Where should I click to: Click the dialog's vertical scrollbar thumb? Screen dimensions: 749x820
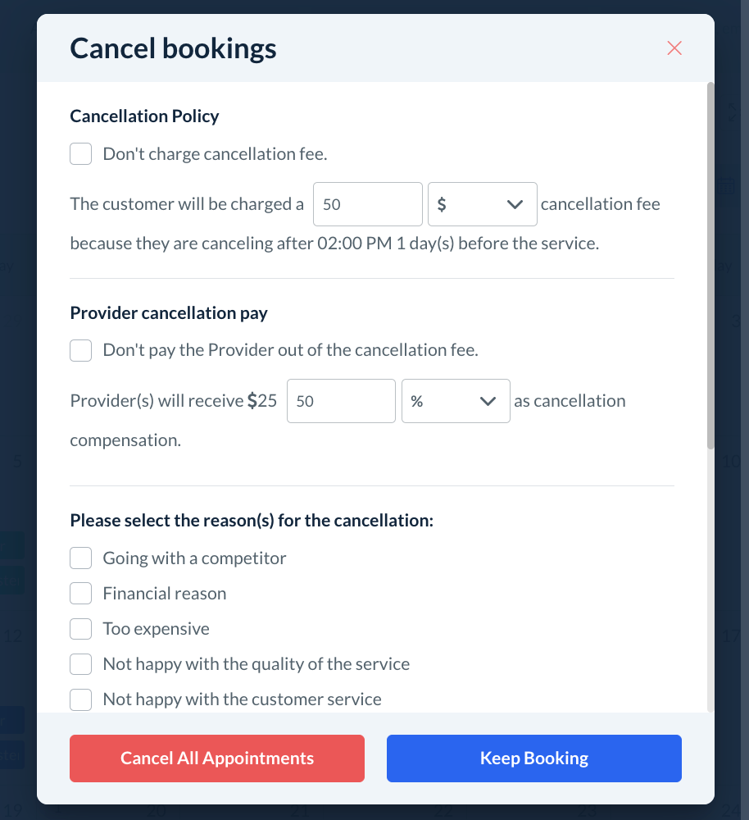[710, 262]
